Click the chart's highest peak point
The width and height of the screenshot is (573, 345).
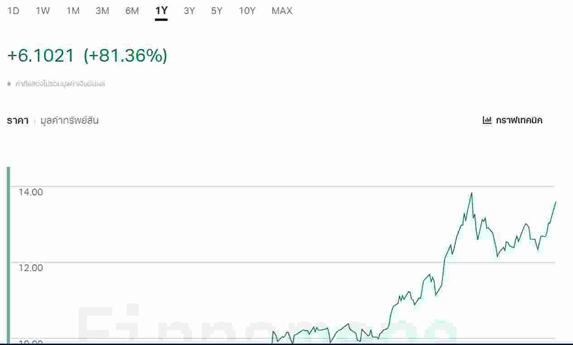pos(472,193)
